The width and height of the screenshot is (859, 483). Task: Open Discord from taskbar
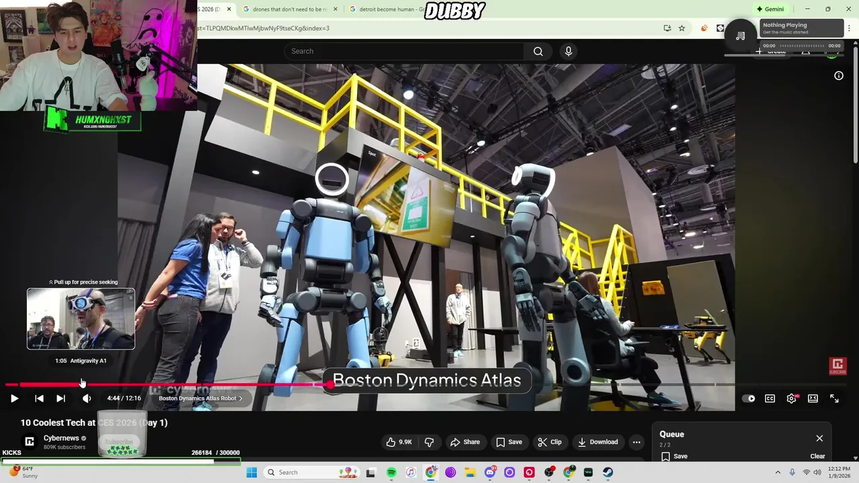(490, 472)
